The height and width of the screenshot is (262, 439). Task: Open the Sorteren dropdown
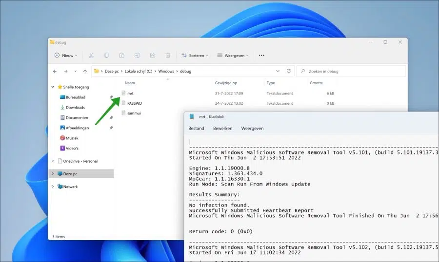tap(195, 56)
